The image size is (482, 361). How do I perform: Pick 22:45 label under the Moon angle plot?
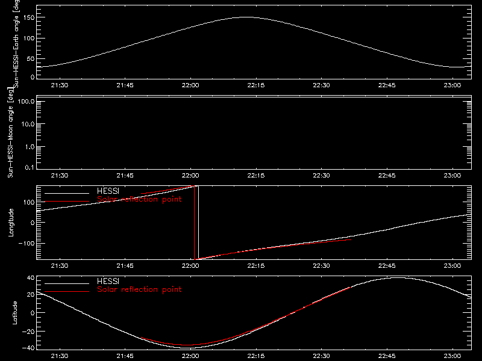387,176
